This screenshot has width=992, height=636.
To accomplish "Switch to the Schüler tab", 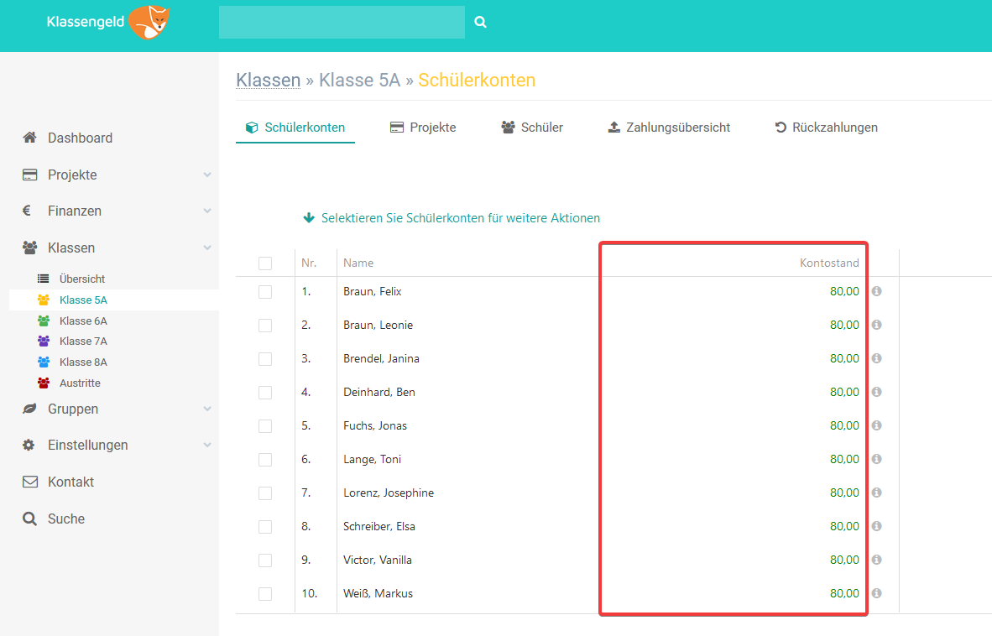I will coord(532,127).
